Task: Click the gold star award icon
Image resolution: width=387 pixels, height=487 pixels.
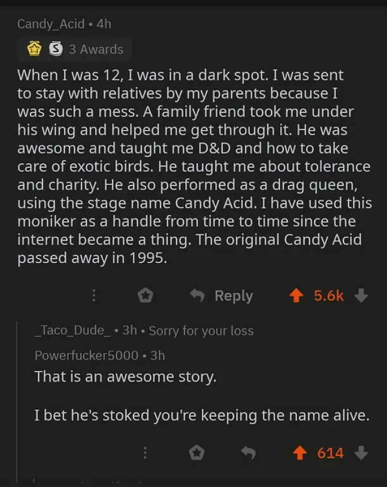Action: point(33,49)
